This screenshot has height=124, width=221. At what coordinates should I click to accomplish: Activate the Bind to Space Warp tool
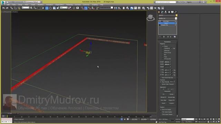19,8
